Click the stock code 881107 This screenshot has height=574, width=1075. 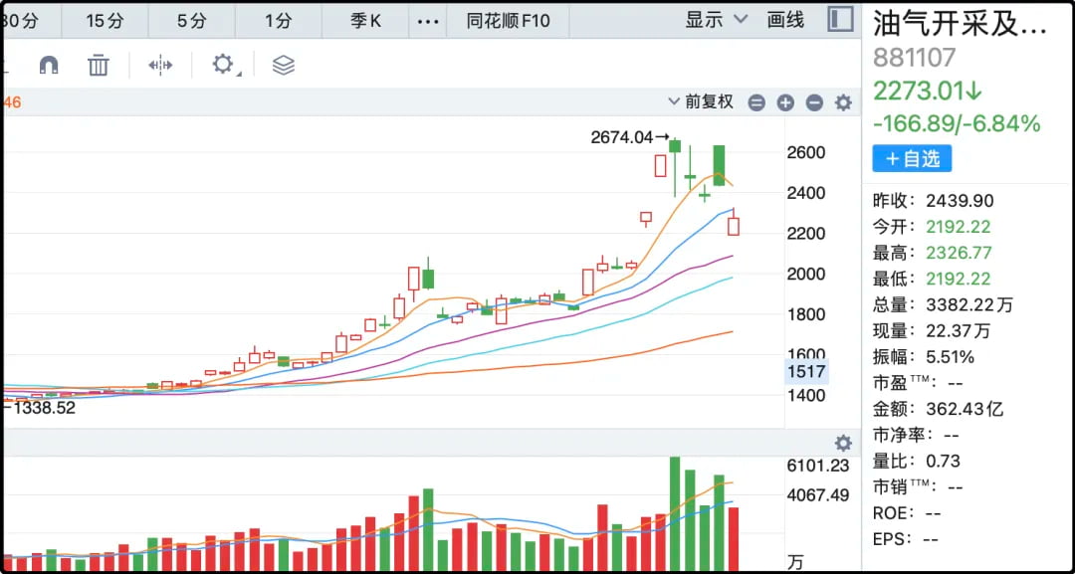tap(914, 58)
